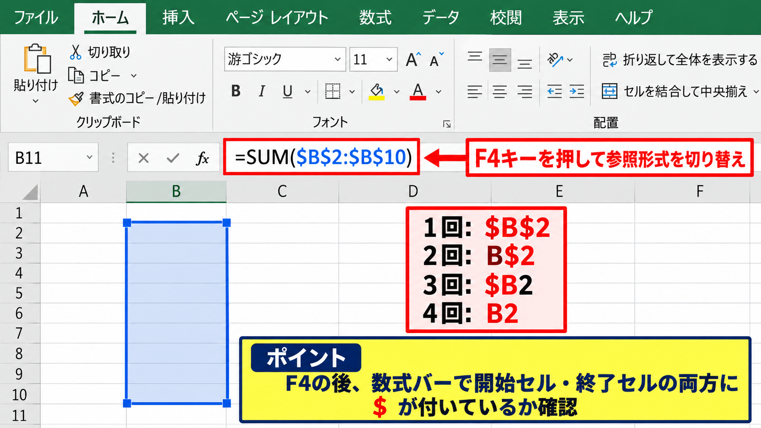
Task: Cut selection with the scissors icon
Action: 75,52
